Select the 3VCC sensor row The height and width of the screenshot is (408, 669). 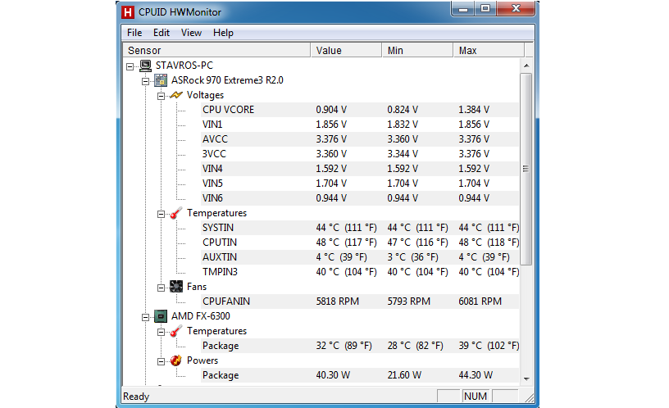tap(360, 154)
